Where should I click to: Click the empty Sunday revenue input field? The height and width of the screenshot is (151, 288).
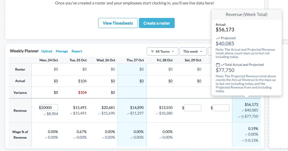(221, 108)
